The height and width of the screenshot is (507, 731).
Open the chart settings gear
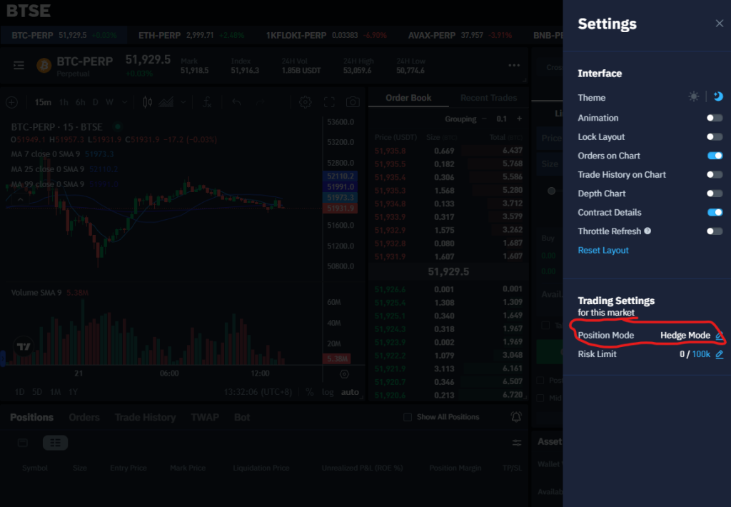305,102
